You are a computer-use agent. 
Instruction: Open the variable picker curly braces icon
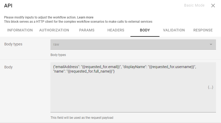point(210,87)
